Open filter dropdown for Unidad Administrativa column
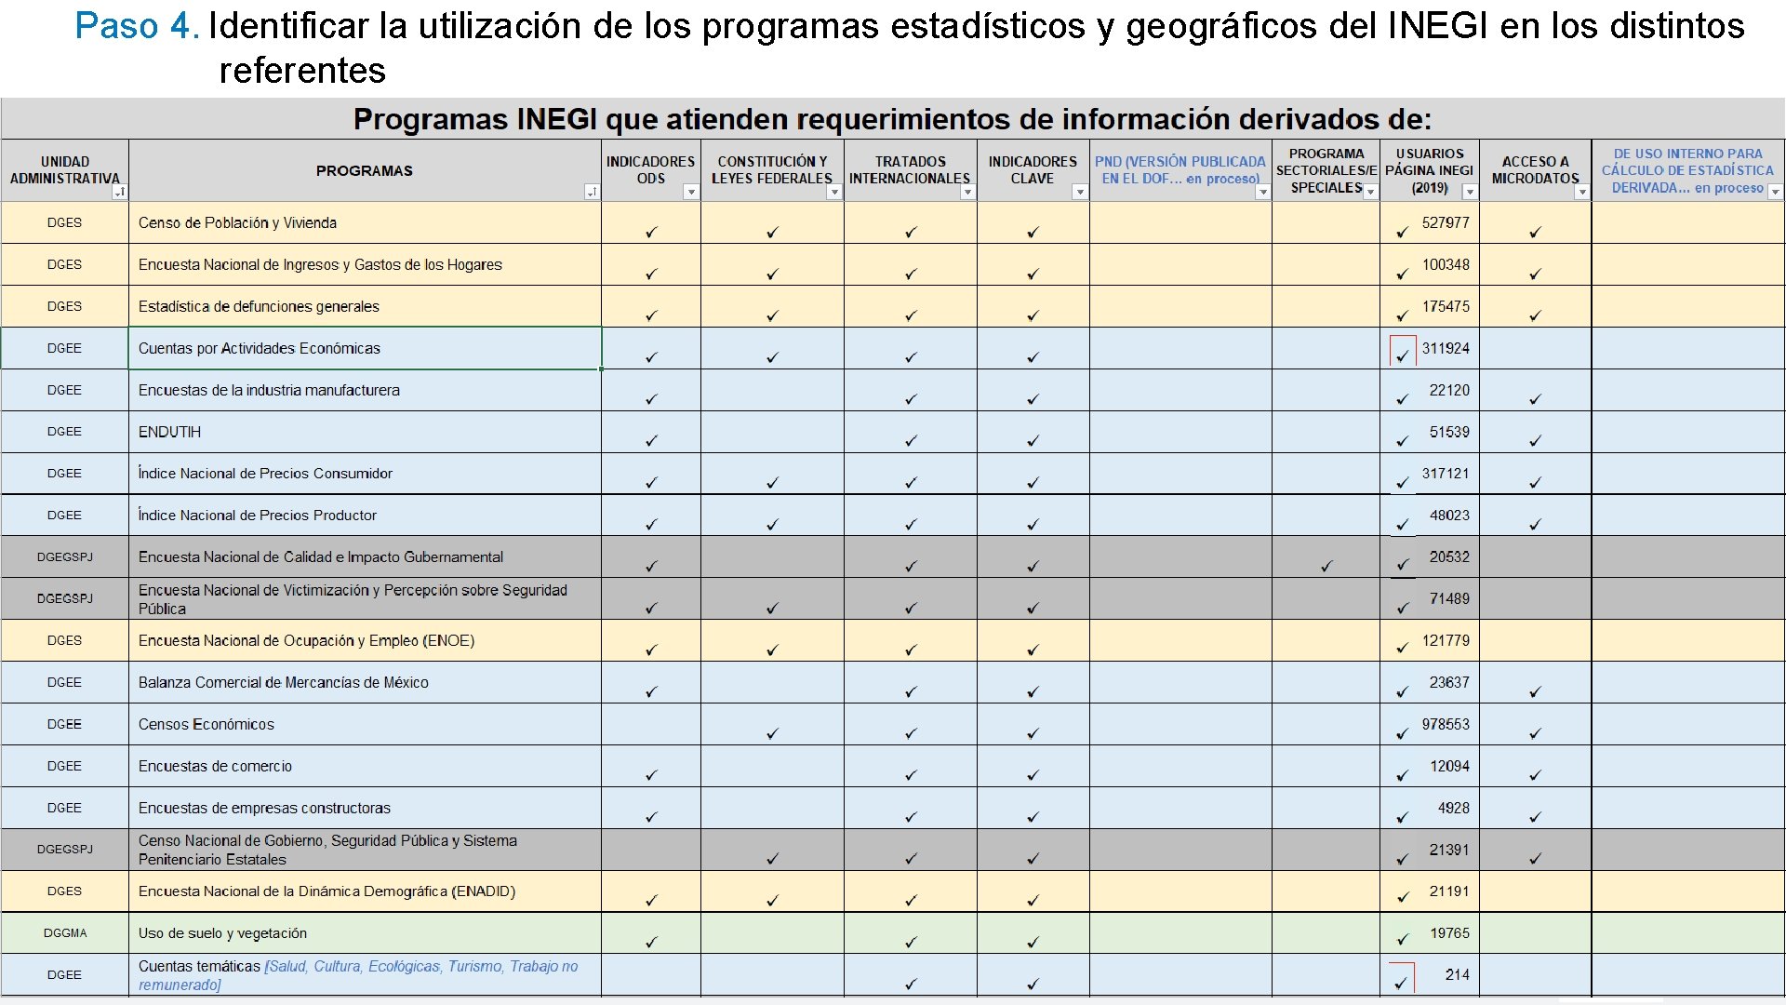 click(119, 192)
